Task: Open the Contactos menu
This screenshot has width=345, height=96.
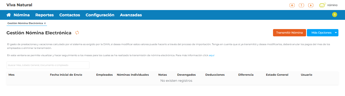Action: [x=70, y=15]
